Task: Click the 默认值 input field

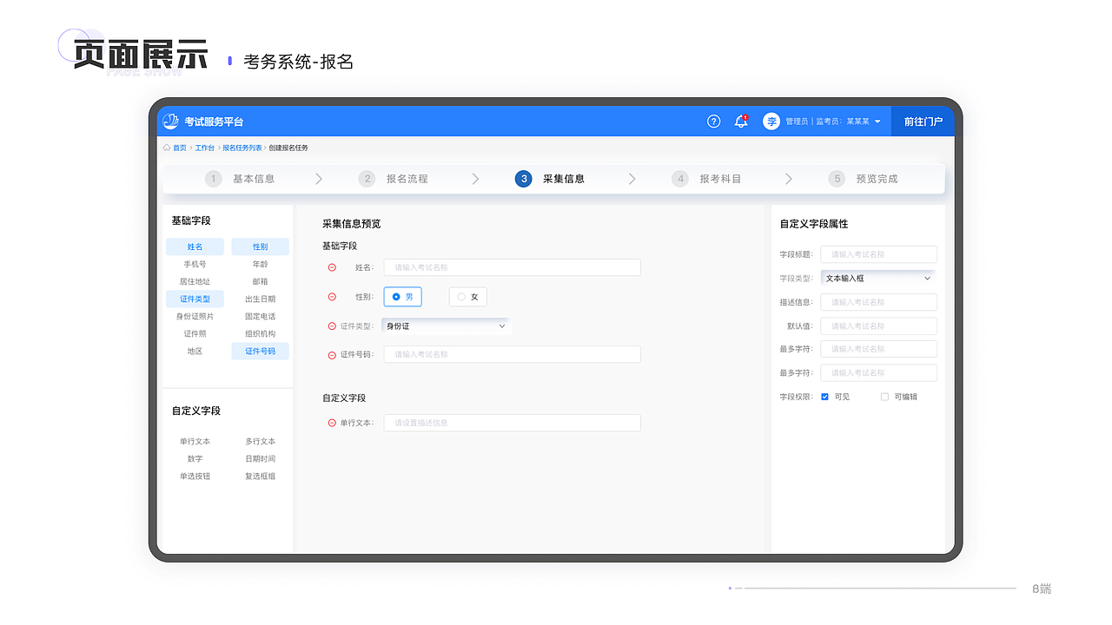Action: 878,326
